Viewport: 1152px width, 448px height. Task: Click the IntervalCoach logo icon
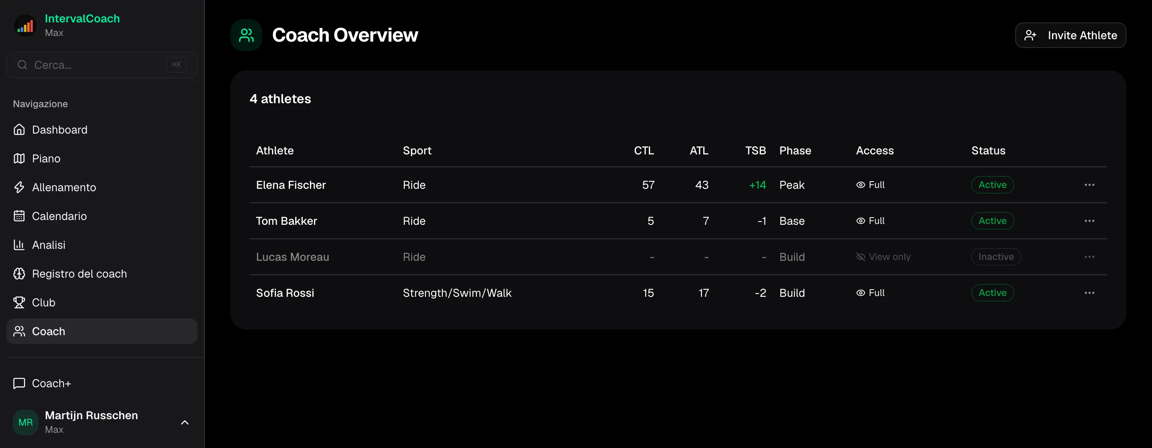coord(26,26)
